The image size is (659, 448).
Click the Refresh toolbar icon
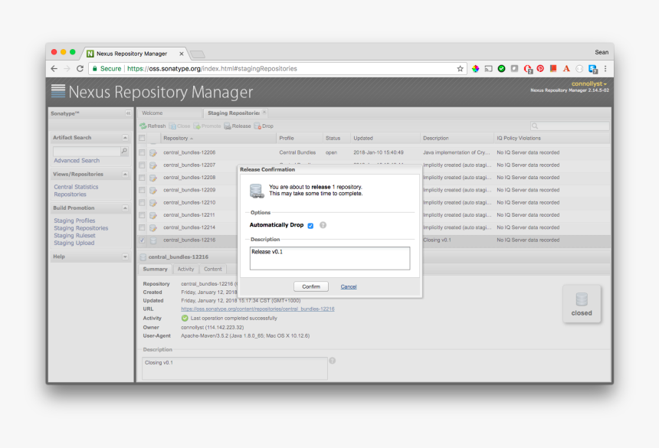pos(143,126)
